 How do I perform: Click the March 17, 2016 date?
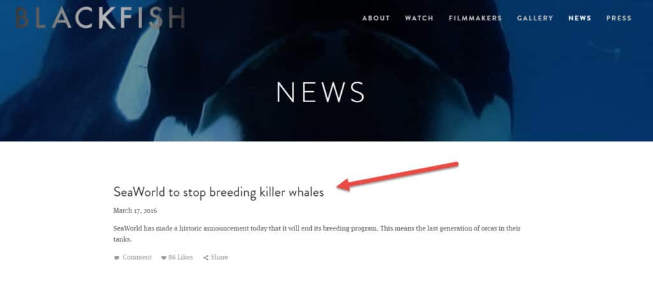pos(135,211)
